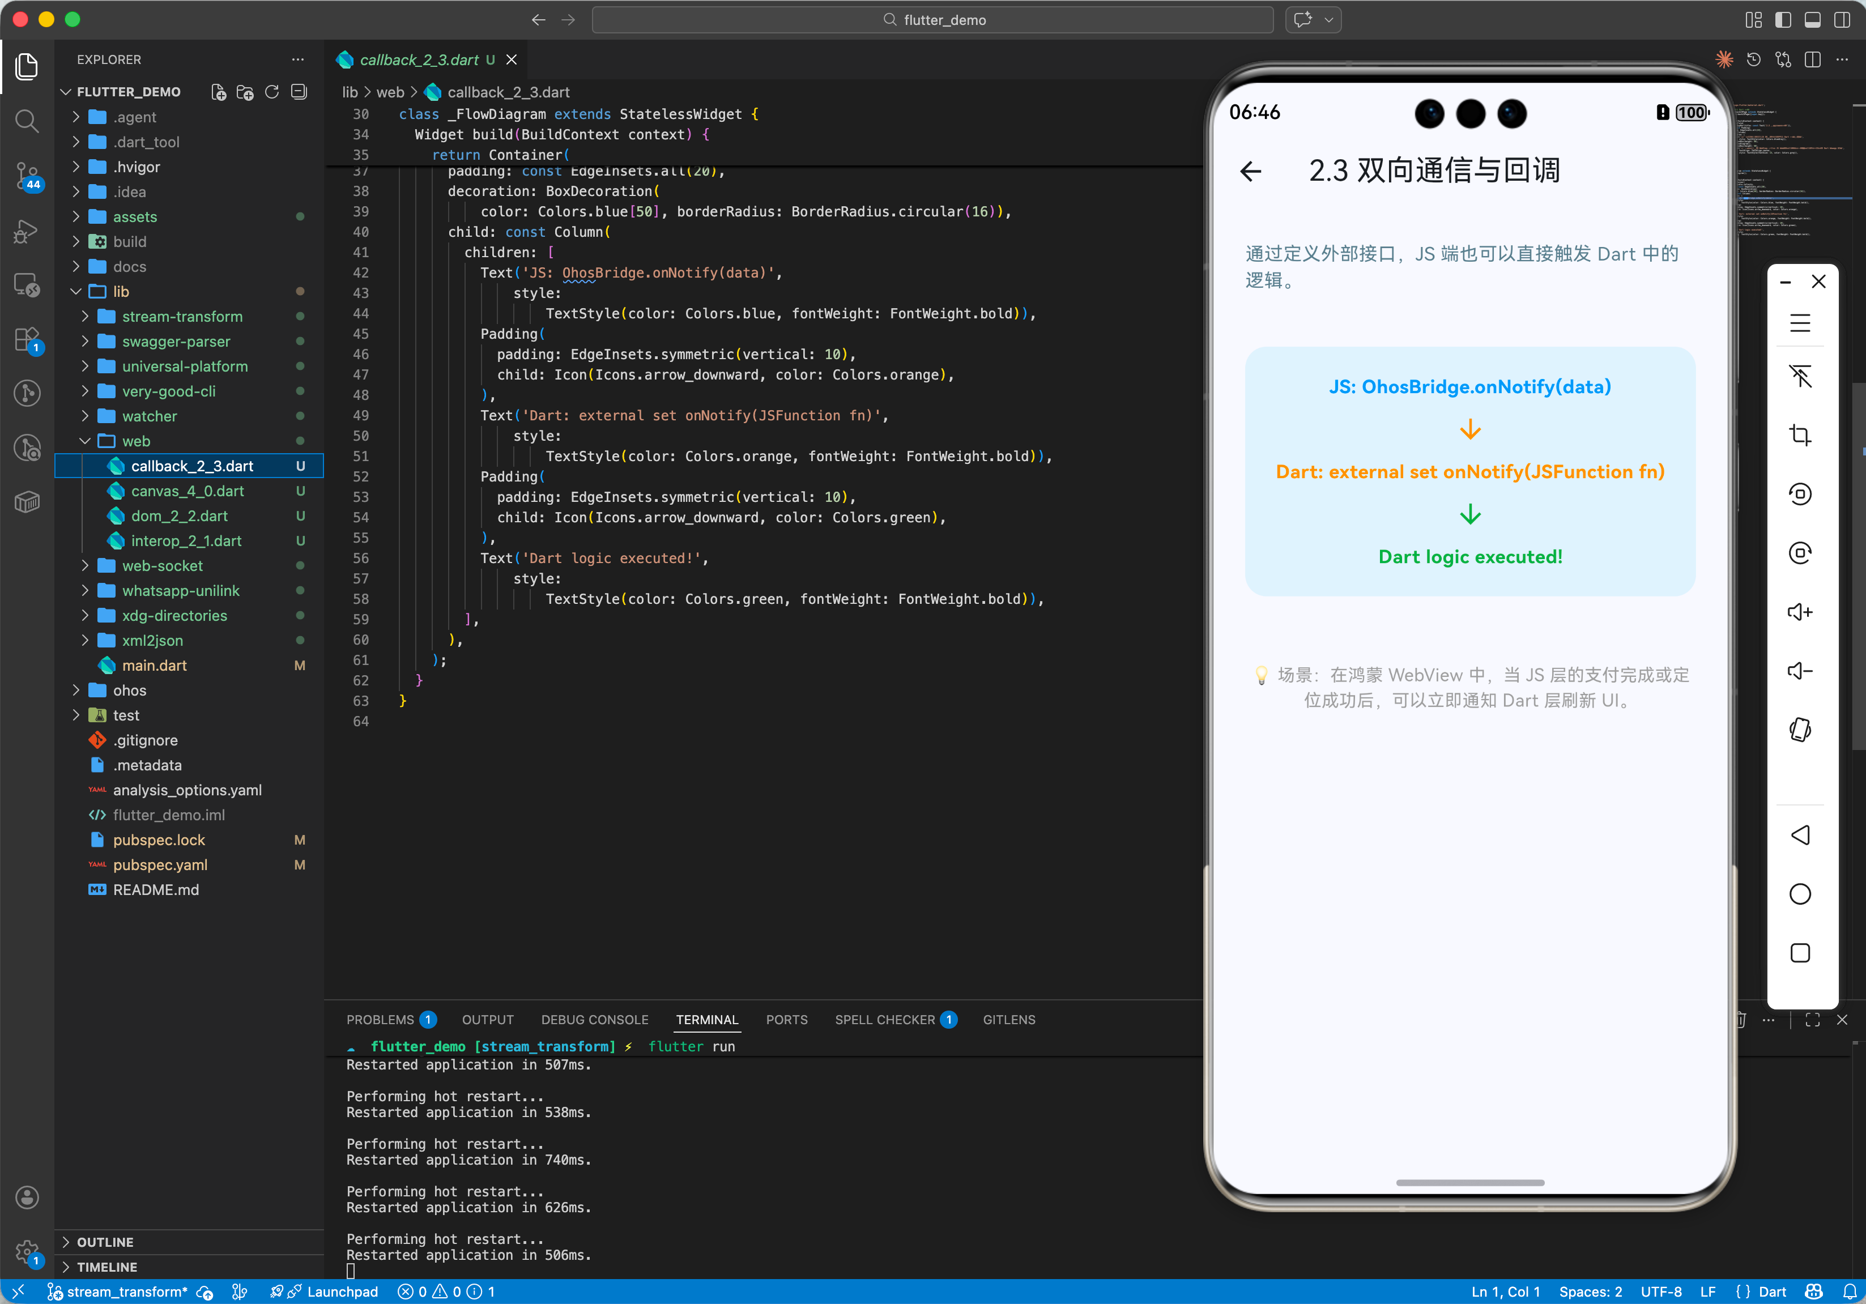Viewport: 1866px width, 1304px height.
Task: Toggle the secondary side bar layout icon
Action: (1842, 19)
